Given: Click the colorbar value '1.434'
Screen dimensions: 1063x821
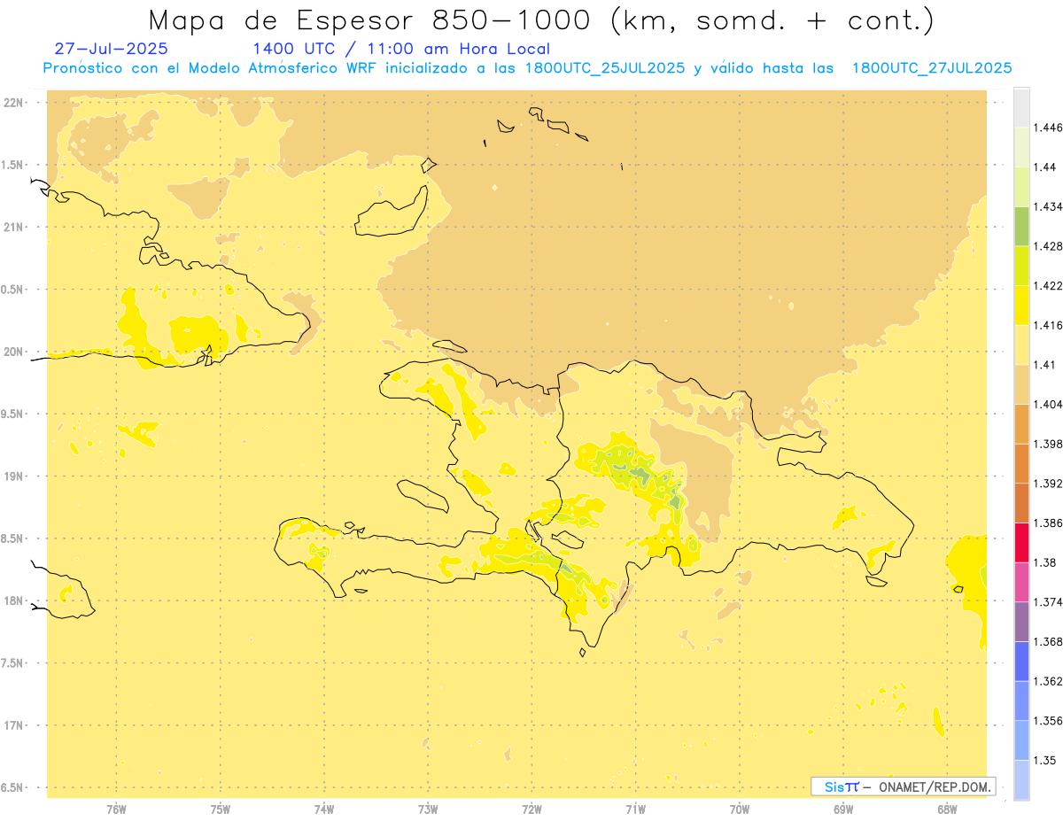Looking at the screenshot, I should coord(1047,206).
